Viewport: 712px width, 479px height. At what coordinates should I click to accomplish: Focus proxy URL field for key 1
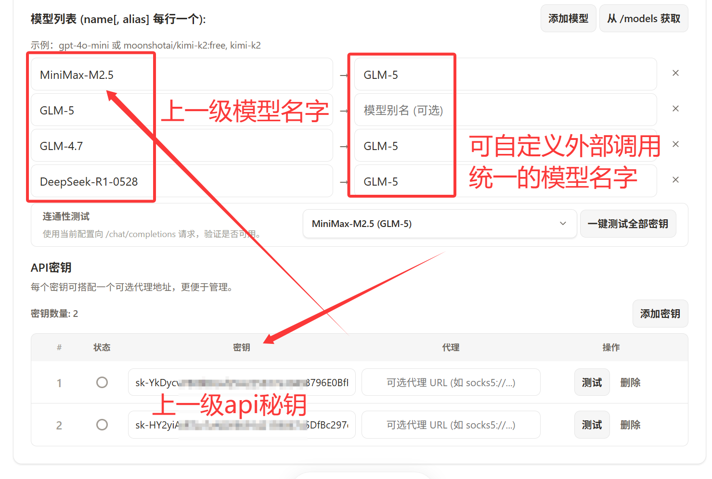[451, 382]
